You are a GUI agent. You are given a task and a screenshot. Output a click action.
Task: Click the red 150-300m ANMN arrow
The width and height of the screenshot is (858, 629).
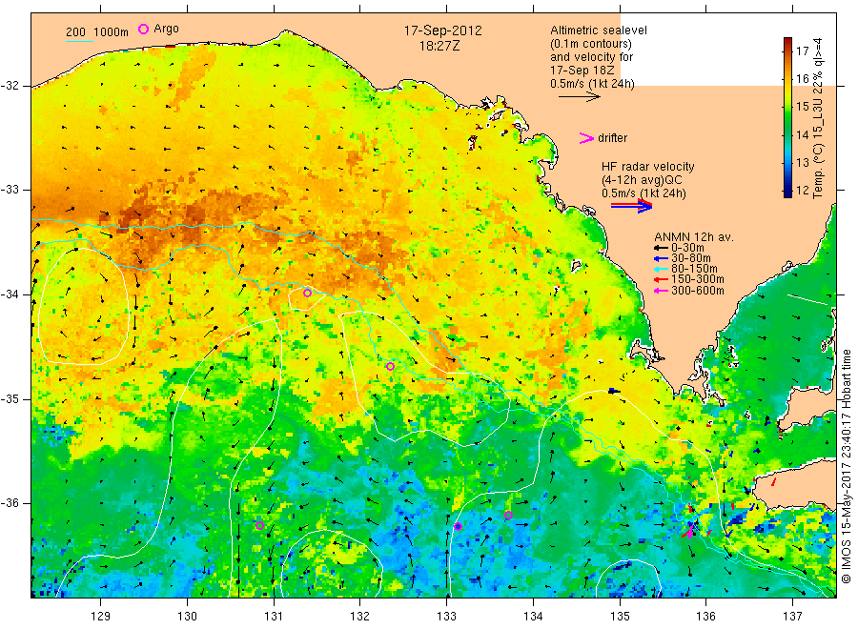tap(661, 279)
